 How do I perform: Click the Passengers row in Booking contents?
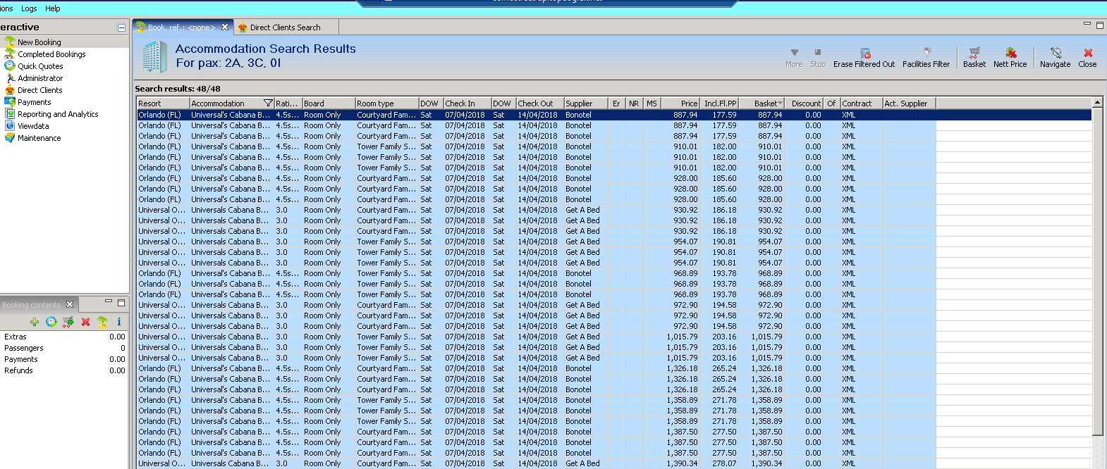tap(64, 348)
